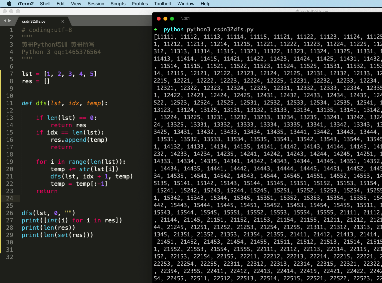Click the 'Python 3 qq:1465376564' docstring line
The height and width of the screenshot is (283, 382).
point(61,52)
